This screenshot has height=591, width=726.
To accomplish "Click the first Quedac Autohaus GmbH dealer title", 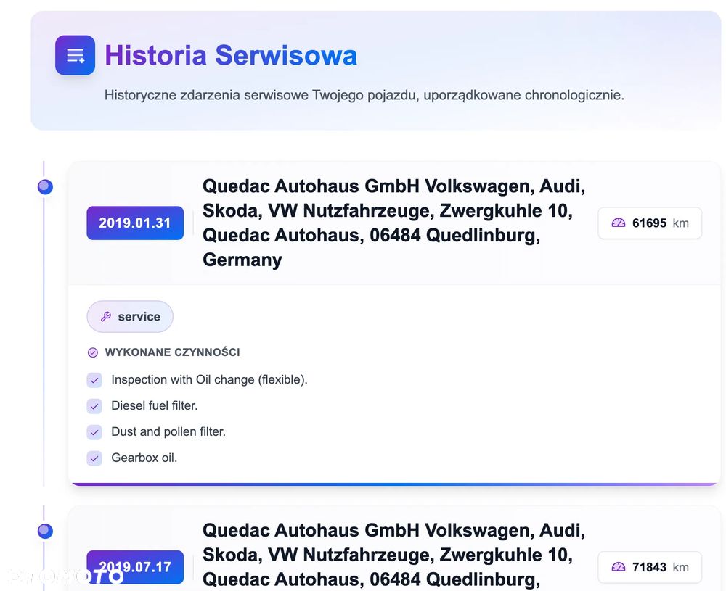I will [394, 223].
